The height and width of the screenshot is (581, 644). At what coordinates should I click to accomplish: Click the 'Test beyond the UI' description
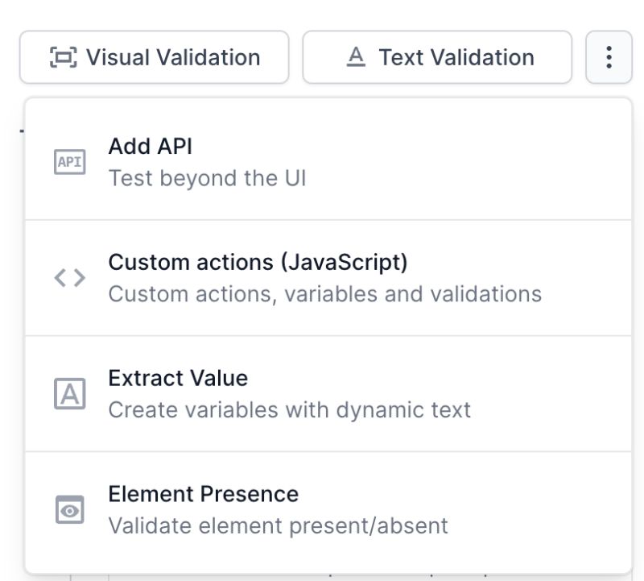(x=207, y=178)
